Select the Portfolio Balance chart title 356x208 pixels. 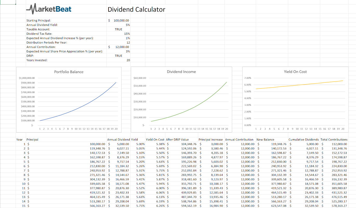(x=69, y=72)
